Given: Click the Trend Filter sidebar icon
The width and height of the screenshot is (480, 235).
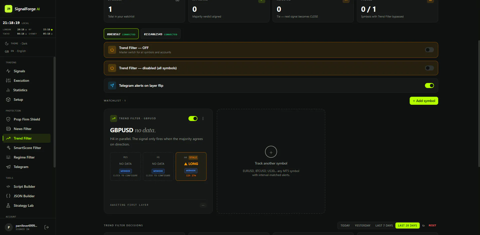Looking at the screenshot, I should [8, 138].
